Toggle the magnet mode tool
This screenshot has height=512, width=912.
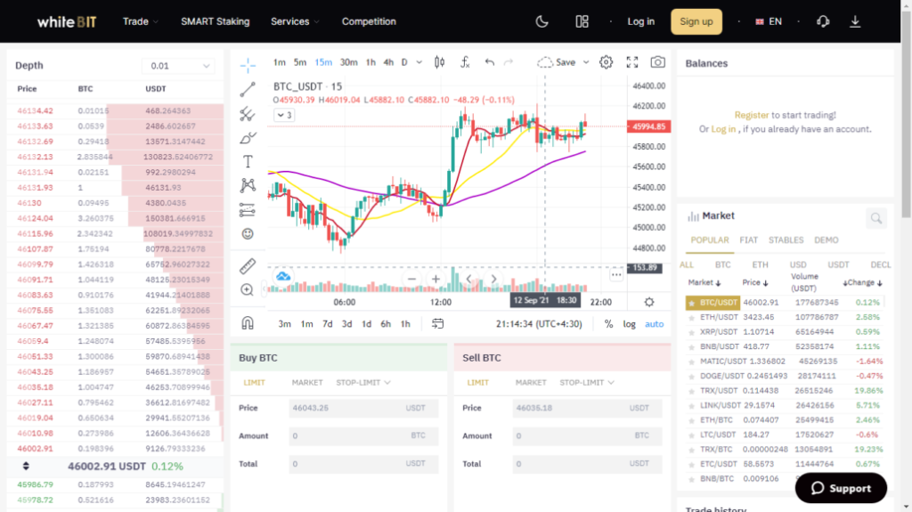(x=248, y=323)
